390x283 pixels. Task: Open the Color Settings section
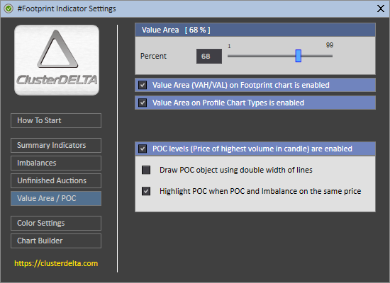[x=56, y=223]
